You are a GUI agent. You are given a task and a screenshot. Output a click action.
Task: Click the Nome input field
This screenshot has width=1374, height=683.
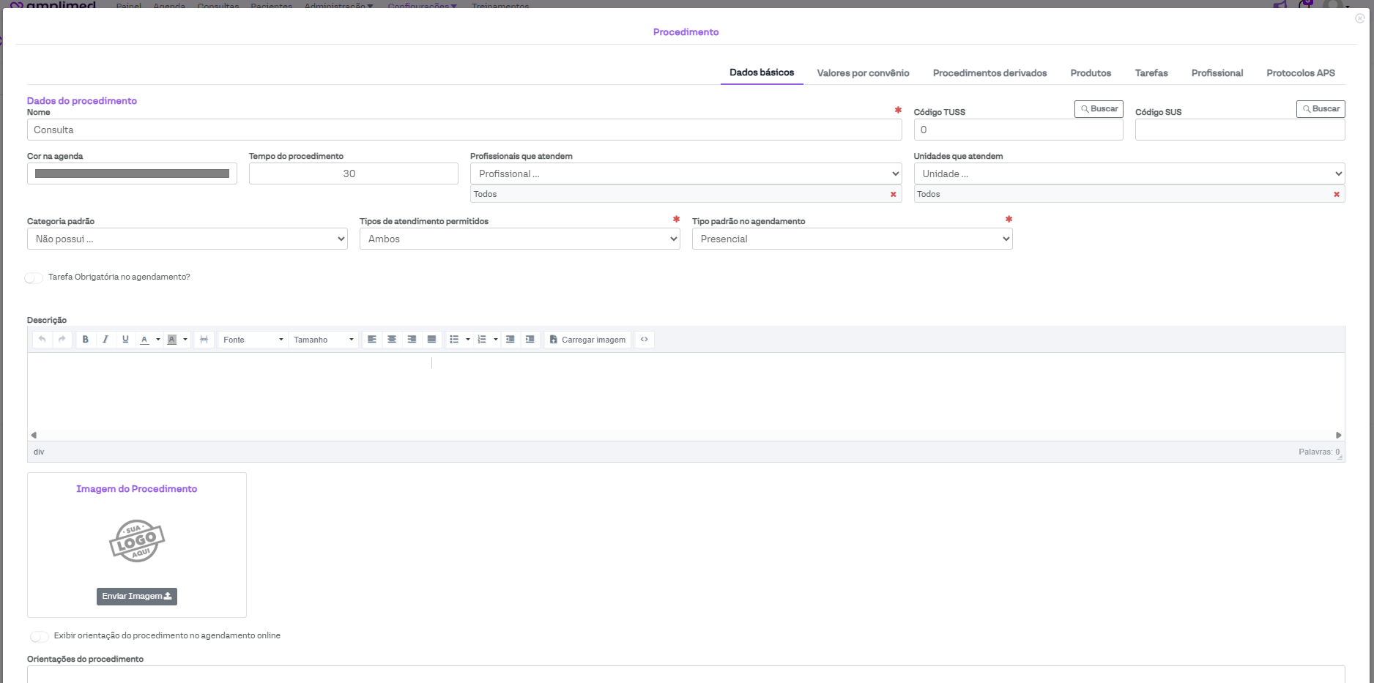point(464,130)
